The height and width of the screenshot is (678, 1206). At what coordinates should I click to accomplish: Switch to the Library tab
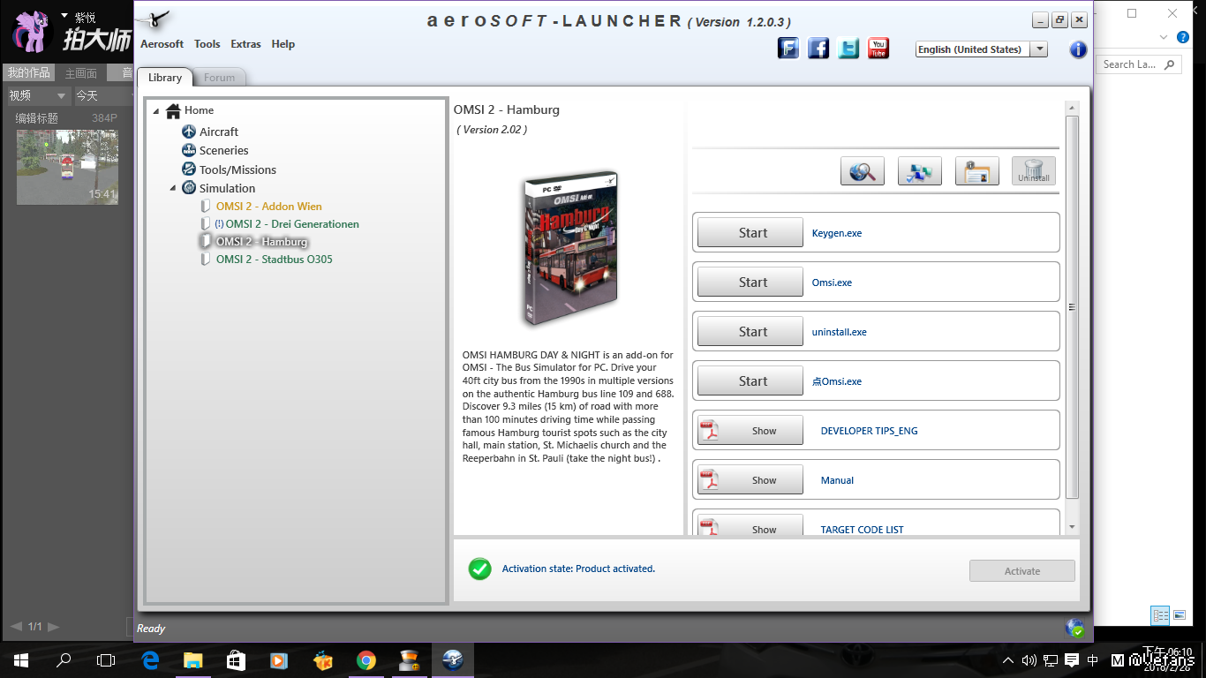pos(165,78)
